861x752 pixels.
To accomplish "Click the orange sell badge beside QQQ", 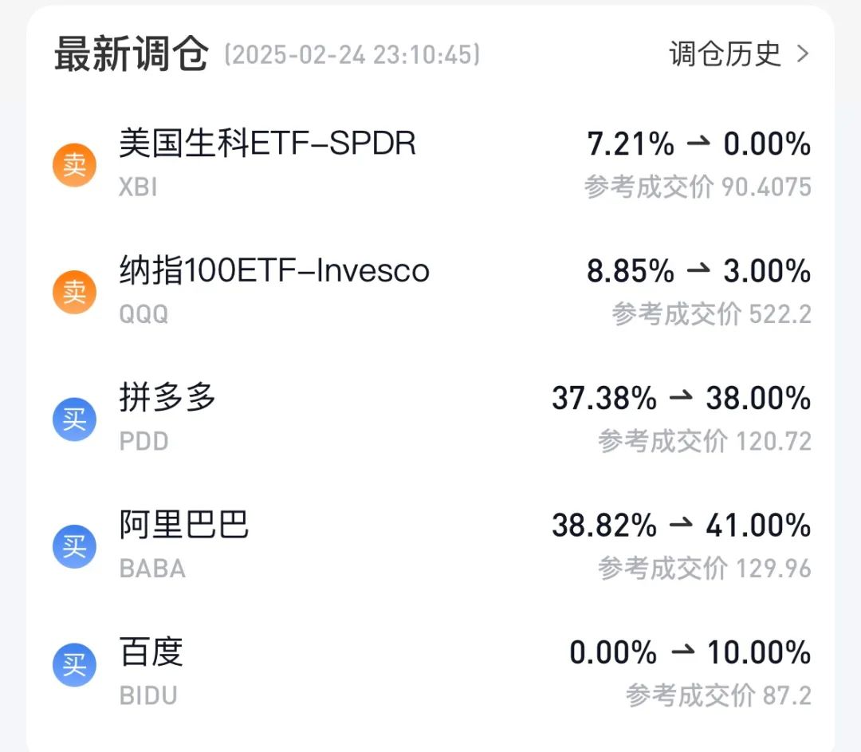I will (x=75, y=292).
